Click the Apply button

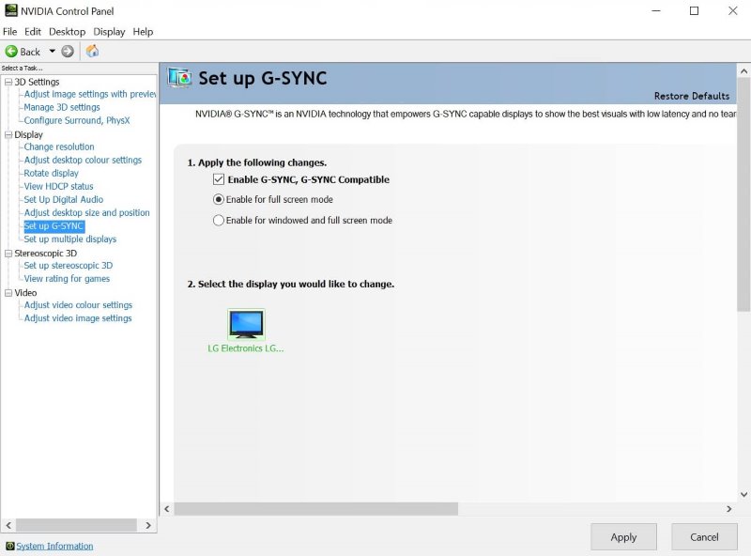click(623, 536)
